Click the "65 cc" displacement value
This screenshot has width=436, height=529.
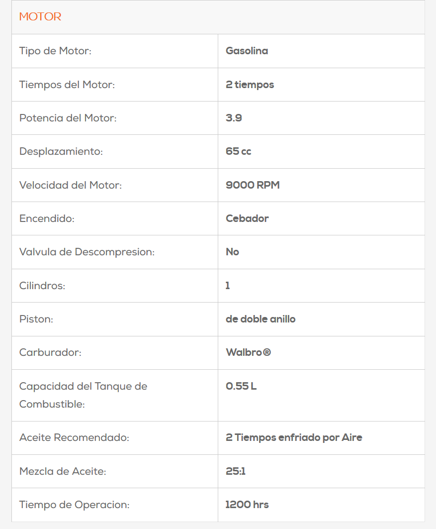point(238,151)
